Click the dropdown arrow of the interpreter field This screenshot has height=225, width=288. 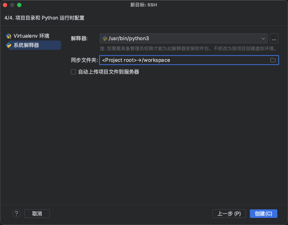pyautogui.click(x=263, y=39)
